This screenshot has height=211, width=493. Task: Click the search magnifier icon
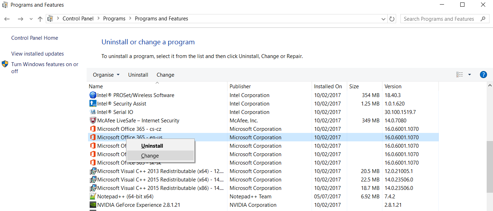(483, 19)
